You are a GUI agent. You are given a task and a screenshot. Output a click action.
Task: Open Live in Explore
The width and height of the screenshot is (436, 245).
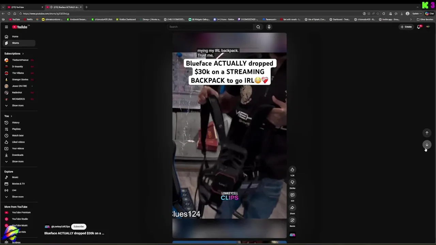coord(19,190)
